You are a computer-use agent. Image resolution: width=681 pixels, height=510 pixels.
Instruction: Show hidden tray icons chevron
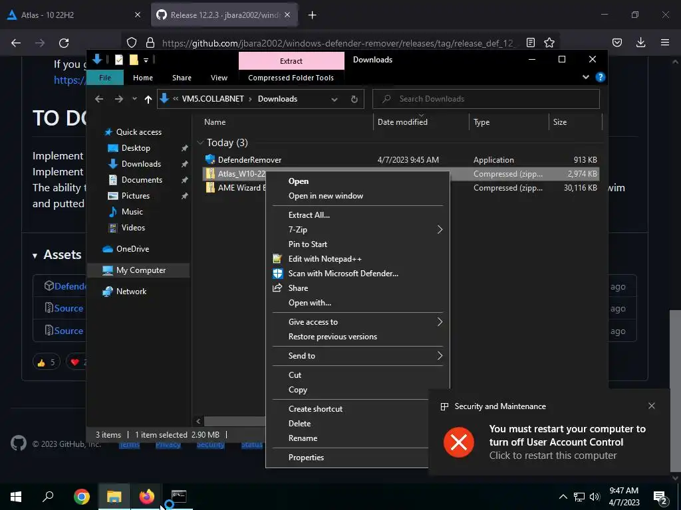pyautogui.click(x=563, y=497)
